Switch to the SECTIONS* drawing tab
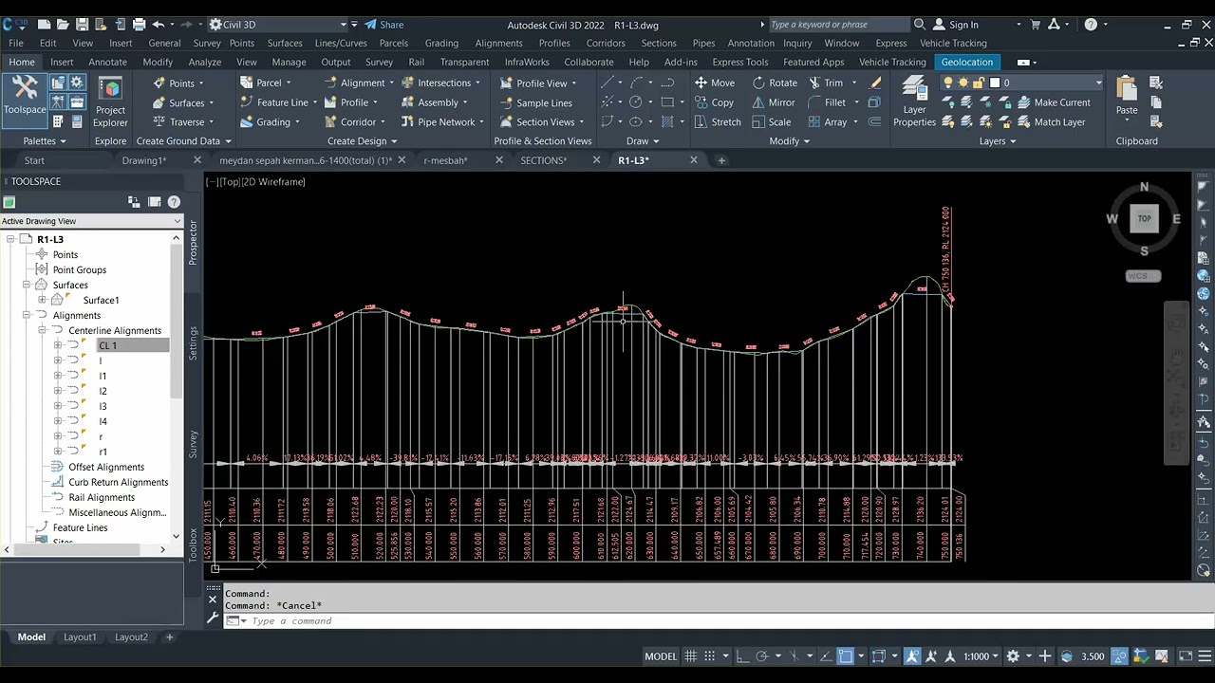Image resolution: width=1215 pixels, height=683 pixels. [x=544, y=160]
